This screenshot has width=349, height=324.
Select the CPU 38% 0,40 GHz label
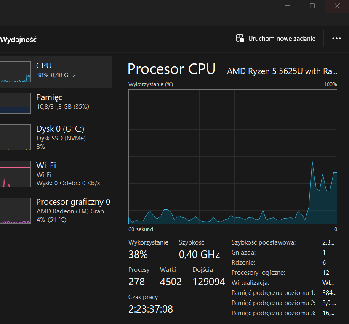click(56, 71)
